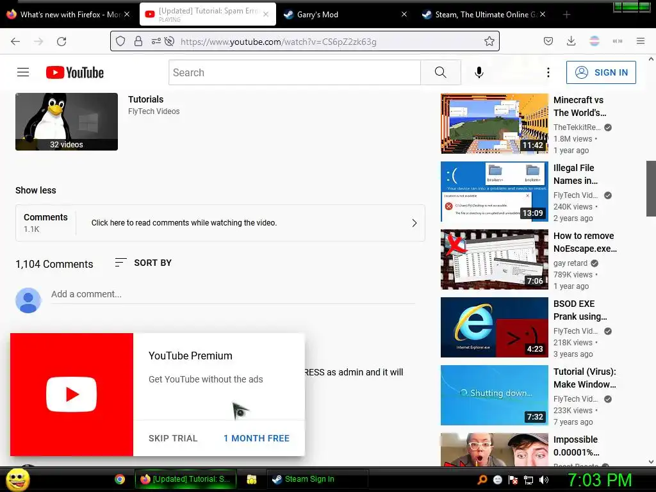Image resolution: width=656 pixels, height=492 pixels.
Task: Switch to Steam Sign In taskbar window
Action: (x=317, y=479)
